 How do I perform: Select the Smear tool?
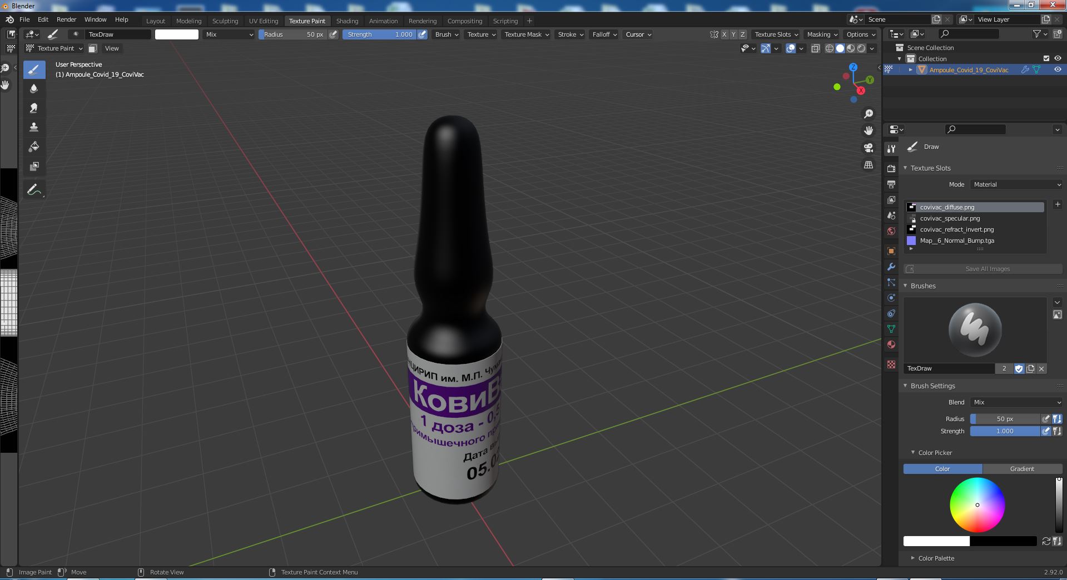(x=34, y=108)
